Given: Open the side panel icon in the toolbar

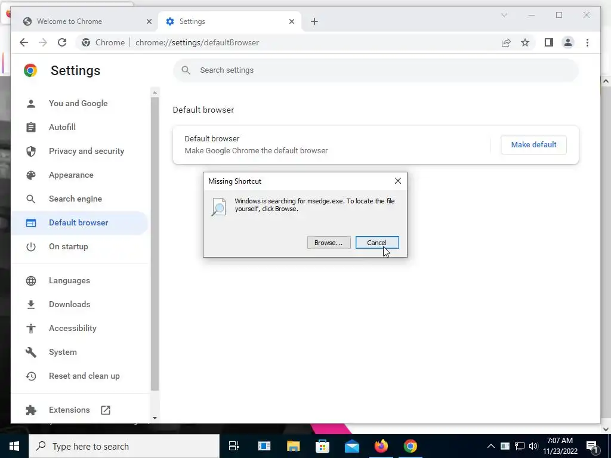Looking at the screenshot, I should pyautogui.click(x=549, y=42).
